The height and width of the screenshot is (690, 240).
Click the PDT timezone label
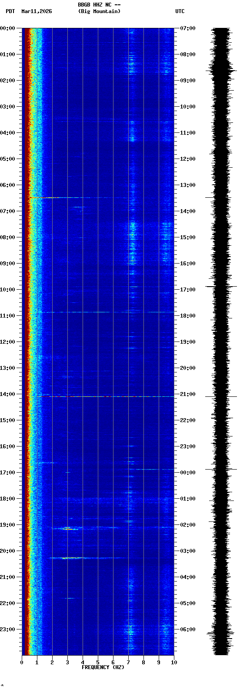[x=10, y=11]
